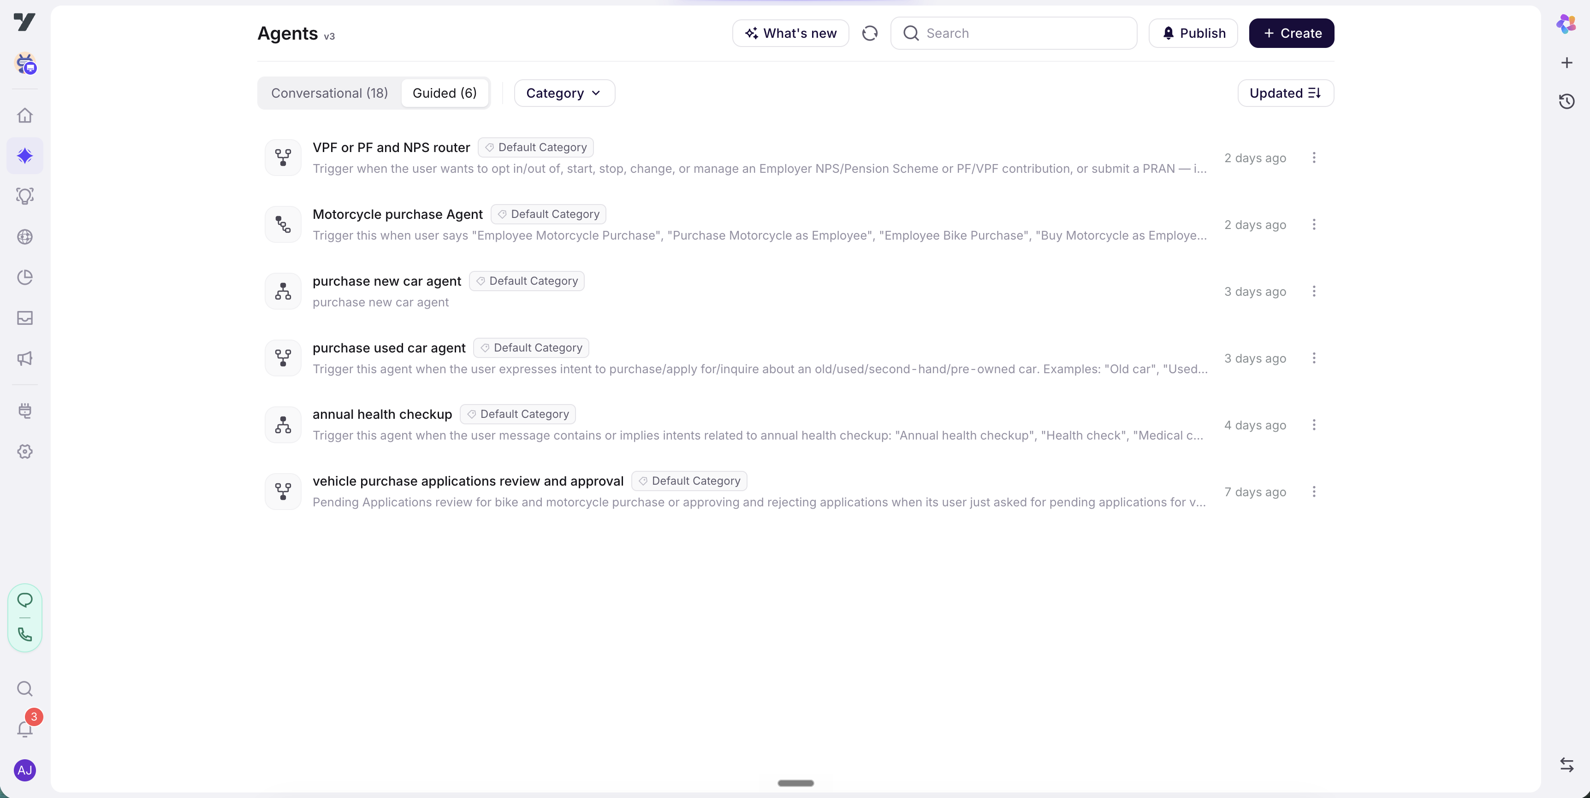The width and height of the screenshot is (1590, 798).
Task: Open the pie chart analytics icon
Action: [25, 277]
